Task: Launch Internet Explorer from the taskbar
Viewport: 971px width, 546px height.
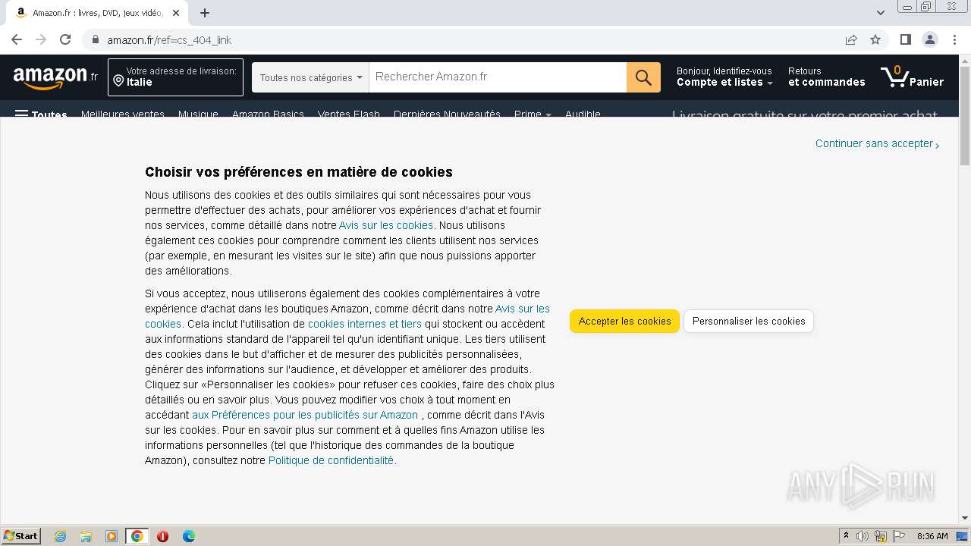Action: 60,536
